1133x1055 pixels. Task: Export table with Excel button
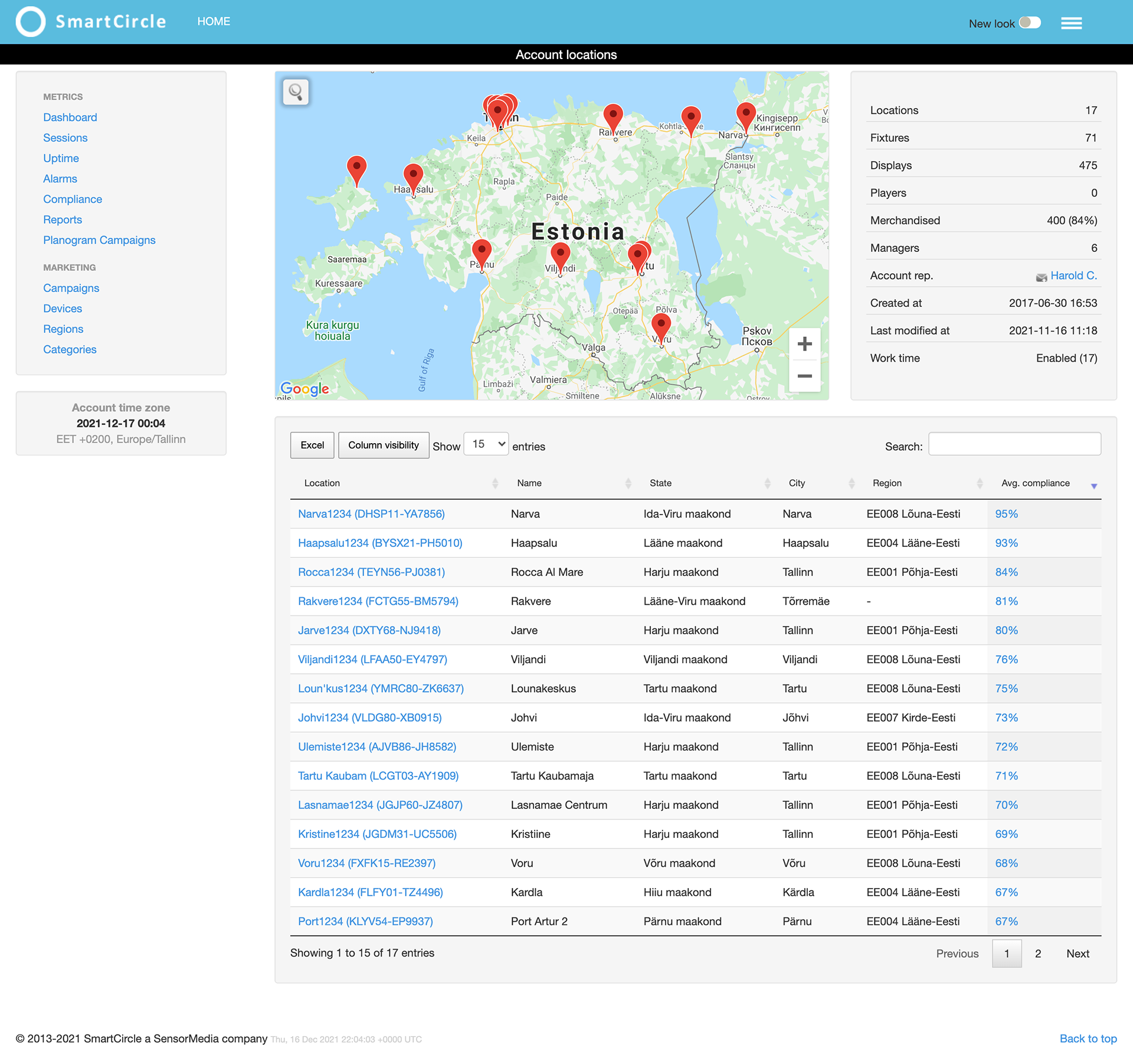coord(312,445)
